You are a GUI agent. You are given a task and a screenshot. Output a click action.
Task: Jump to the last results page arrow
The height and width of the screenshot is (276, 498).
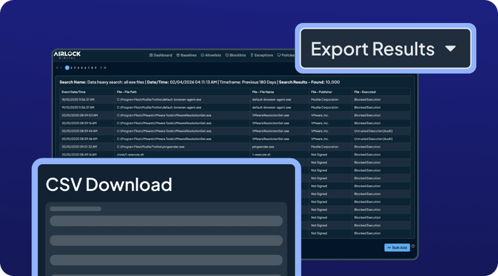pyautogui.click(x=105, y=68)
